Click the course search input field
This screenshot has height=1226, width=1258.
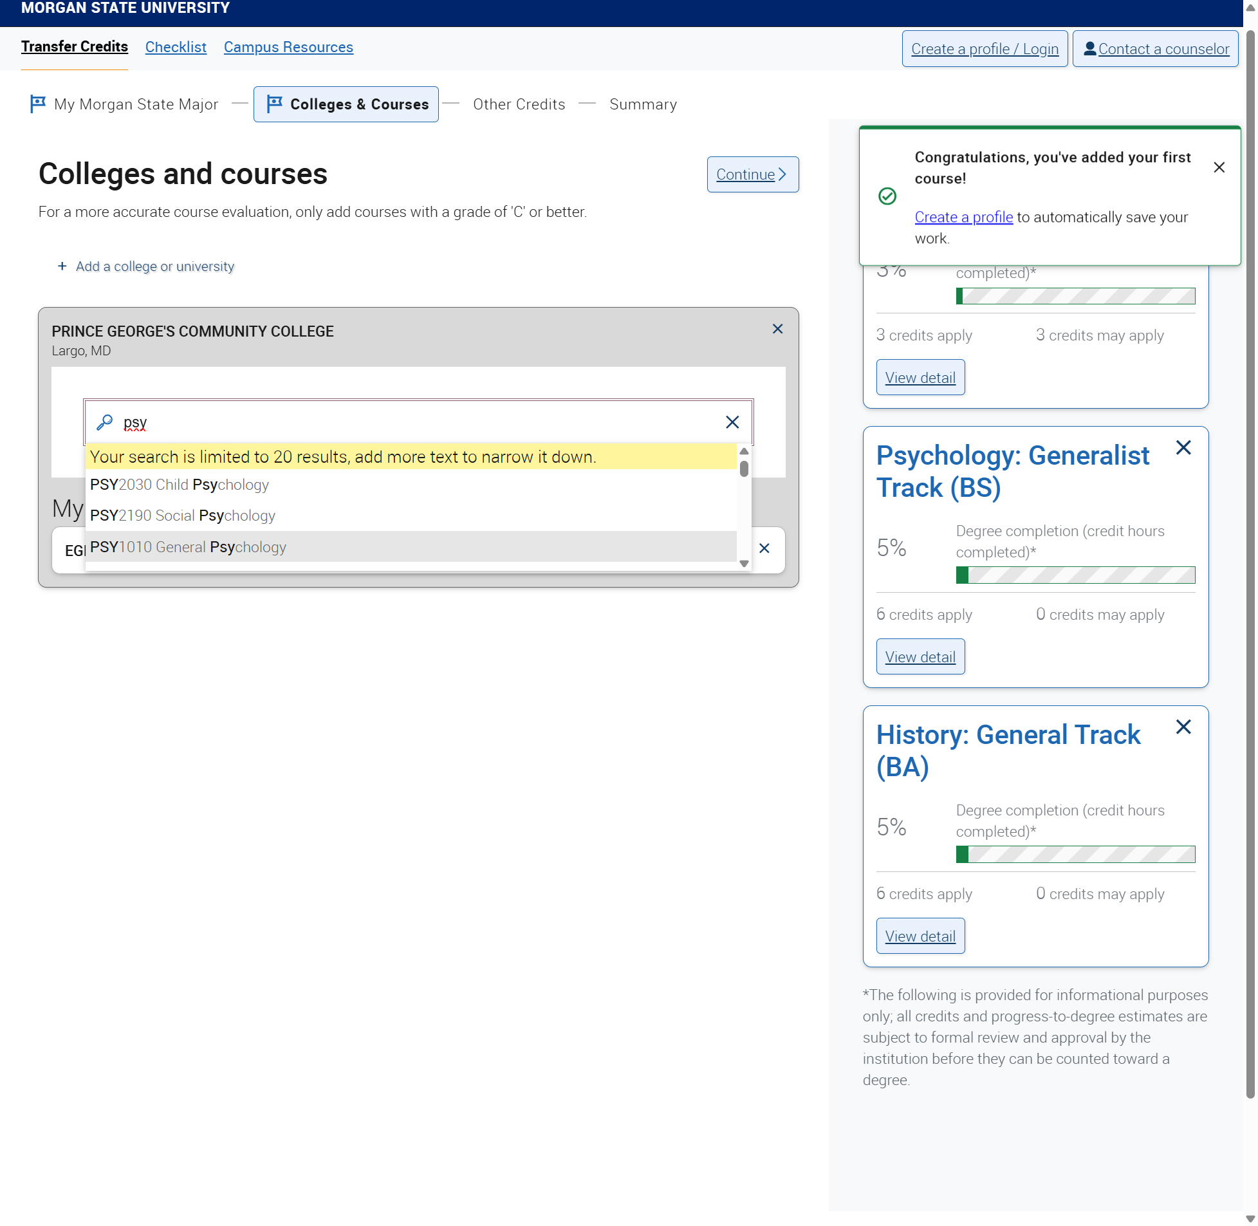point(418,422)
